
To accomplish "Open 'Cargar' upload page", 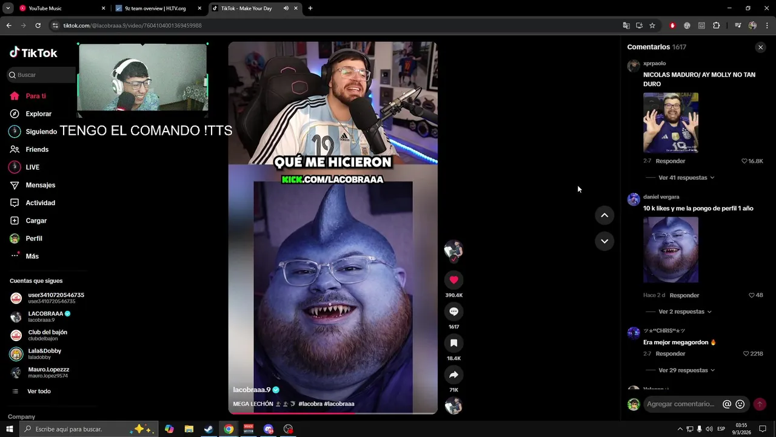I will click(x=36, y=221).
